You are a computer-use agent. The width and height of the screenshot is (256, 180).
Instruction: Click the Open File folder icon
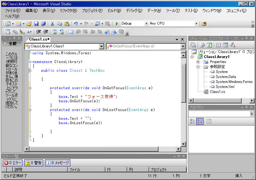pos(29,24)
